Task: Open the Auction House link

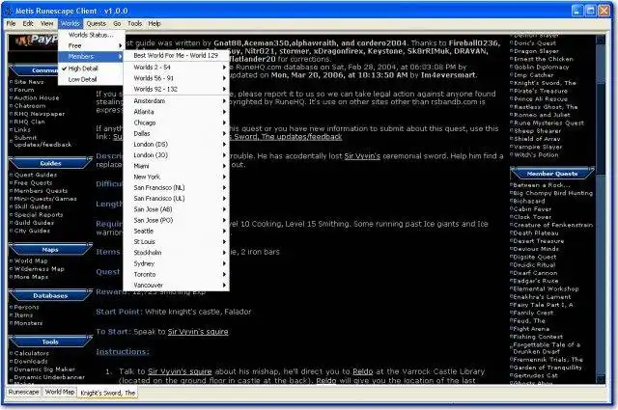Action: [37, 97]
